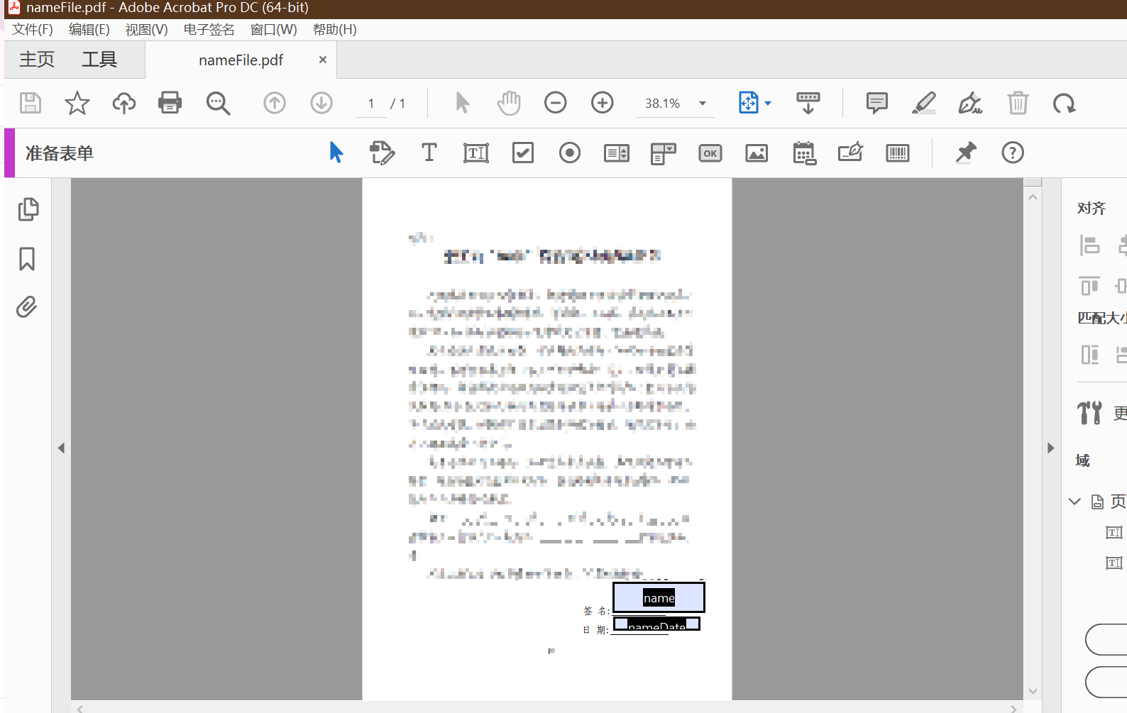The image size is (1127, 713).
Task: Click the page number input field
Action: (371, 104)
